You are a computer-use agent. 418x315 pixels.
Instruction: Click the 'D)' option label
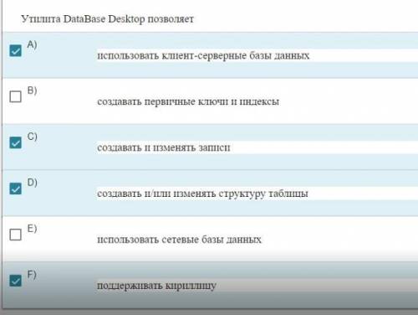(32, 183)
